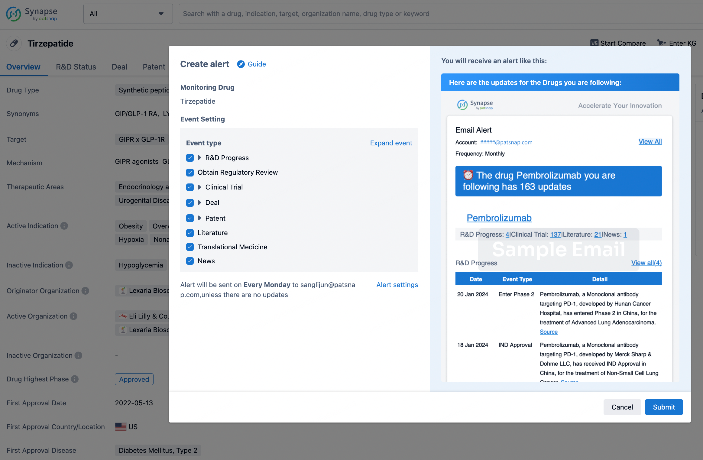Click the Expand event link
The height and width of the screenshot is (460, 703).
click(391, 143)
